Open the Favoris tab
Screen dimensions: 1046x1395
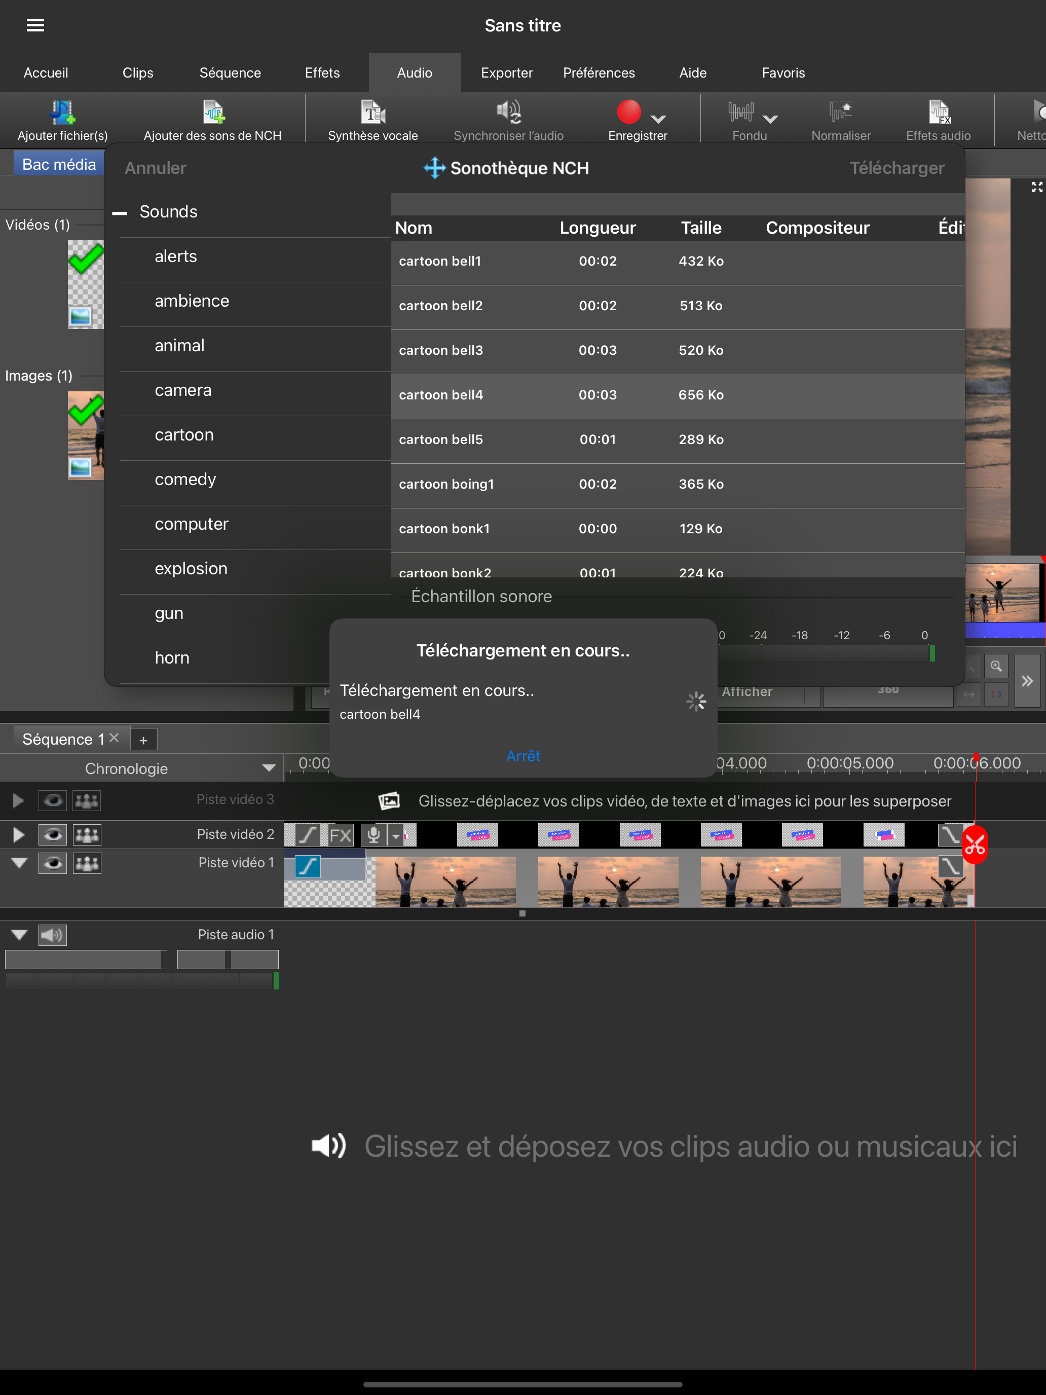point(783,72)
